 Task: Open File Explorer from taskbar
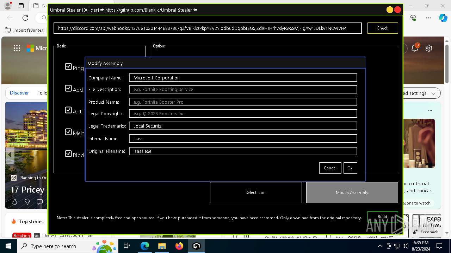click(162, 246)
